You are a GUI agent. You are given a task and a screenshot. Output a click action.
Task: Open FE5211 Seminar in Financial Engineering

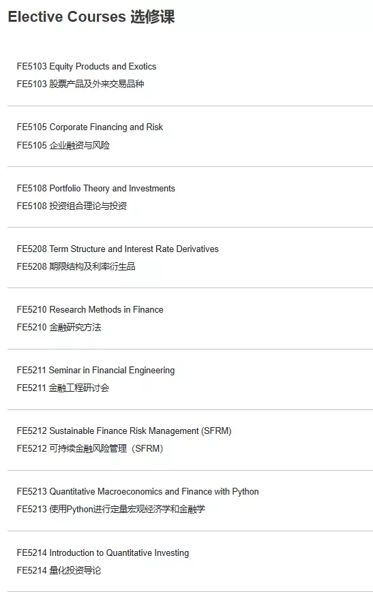pyautogui.click(x=95, y=371)
